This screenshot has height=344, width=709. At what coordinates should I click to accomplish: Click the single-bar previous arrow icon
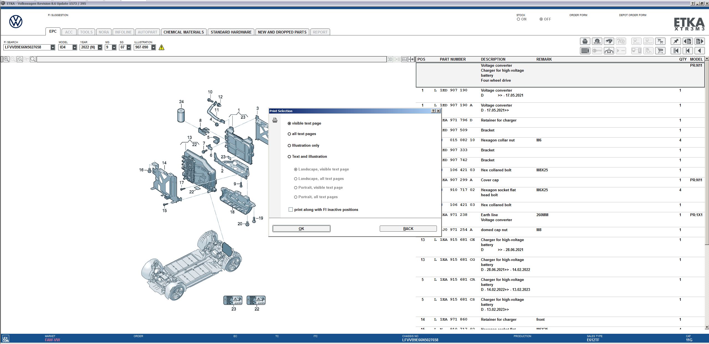point(687,51)
